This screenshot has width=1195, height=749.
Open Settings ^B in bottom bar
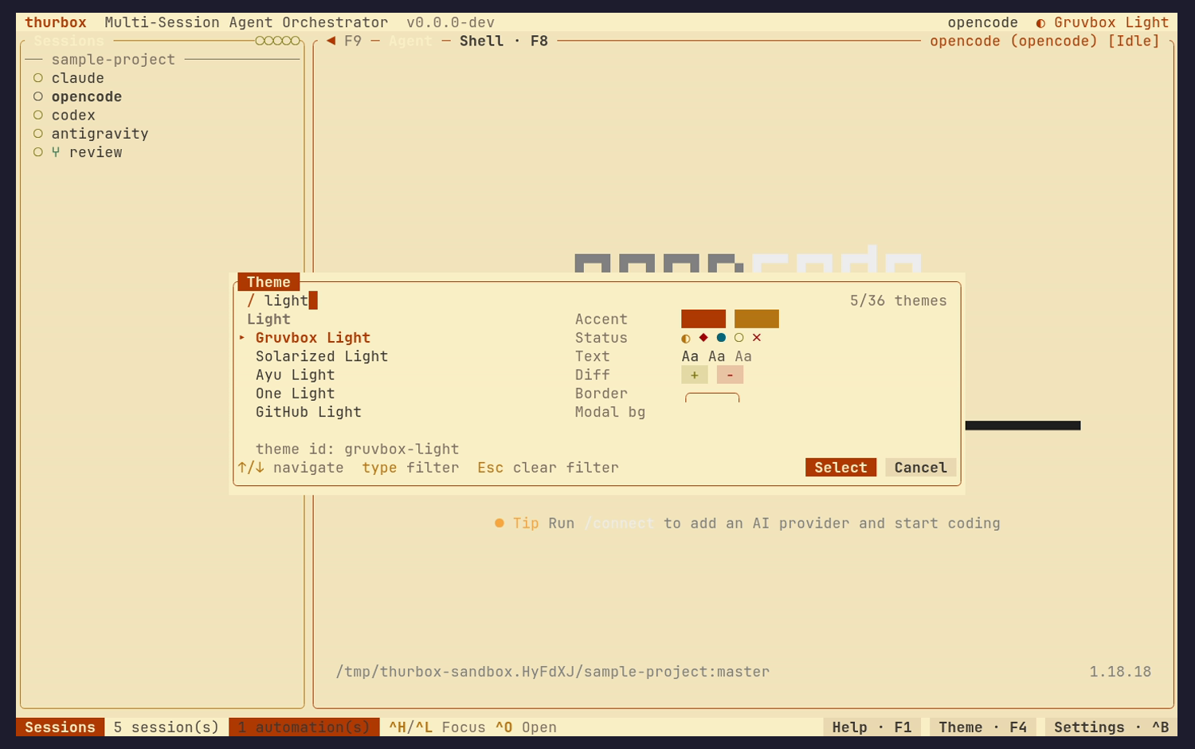coord(1111,727)
